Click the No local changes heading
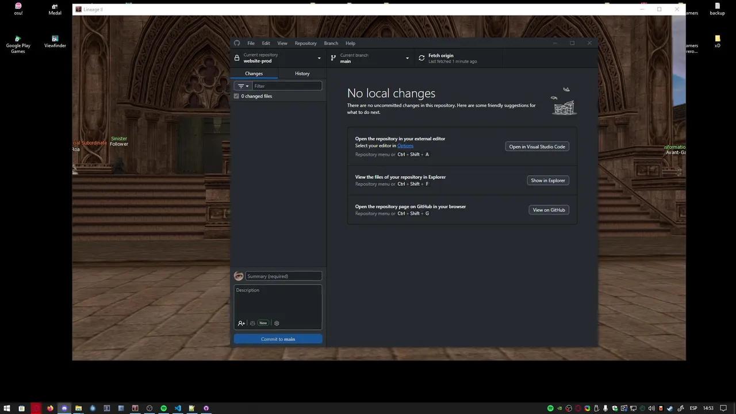The width and height of the screenshot is (736, 414). pos(391,93)
